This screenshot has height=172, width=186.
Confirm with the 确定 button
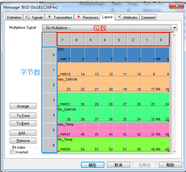point(93,165)
